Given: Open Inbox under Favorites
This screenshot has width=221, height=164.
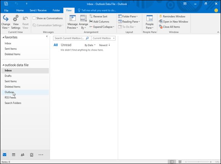Looking at the screenshot, I should 25,44.
